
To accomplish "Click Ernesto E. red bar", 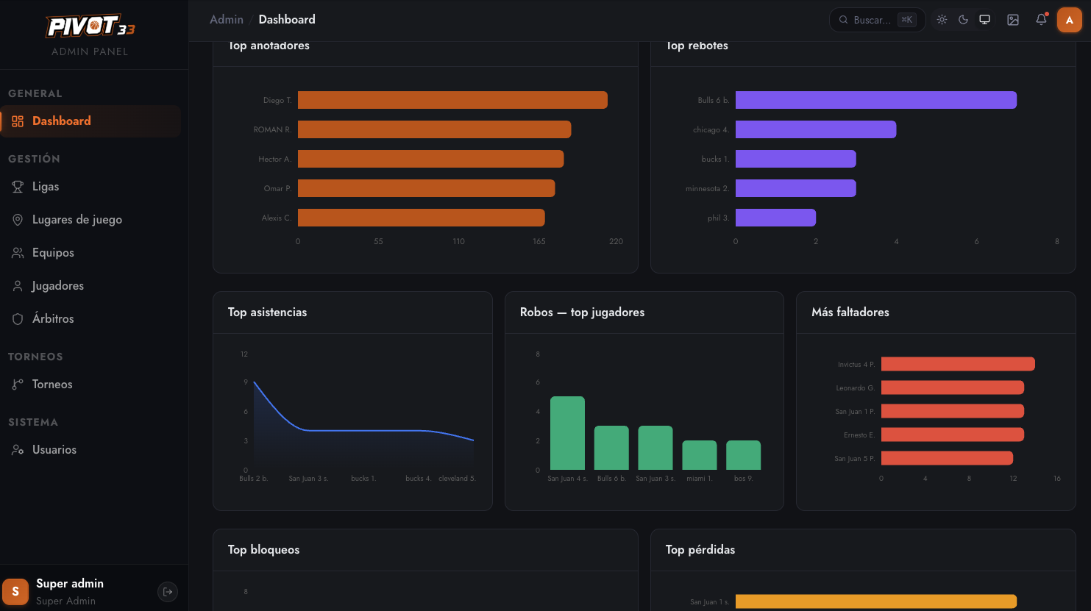I will pyautogui.click(x=953, y=435).
